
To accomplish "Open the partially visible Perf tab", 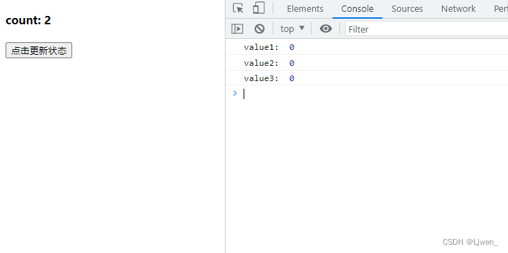I will (x=500, y=9).
